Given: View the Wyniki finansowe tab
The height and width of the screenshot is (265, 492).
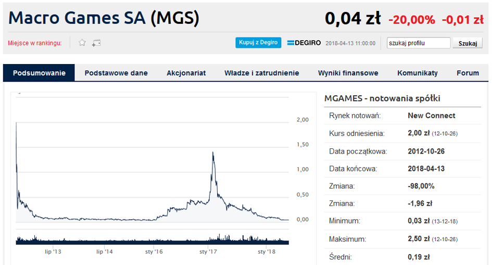Looking at the screenshot, I should click(348, 73).
